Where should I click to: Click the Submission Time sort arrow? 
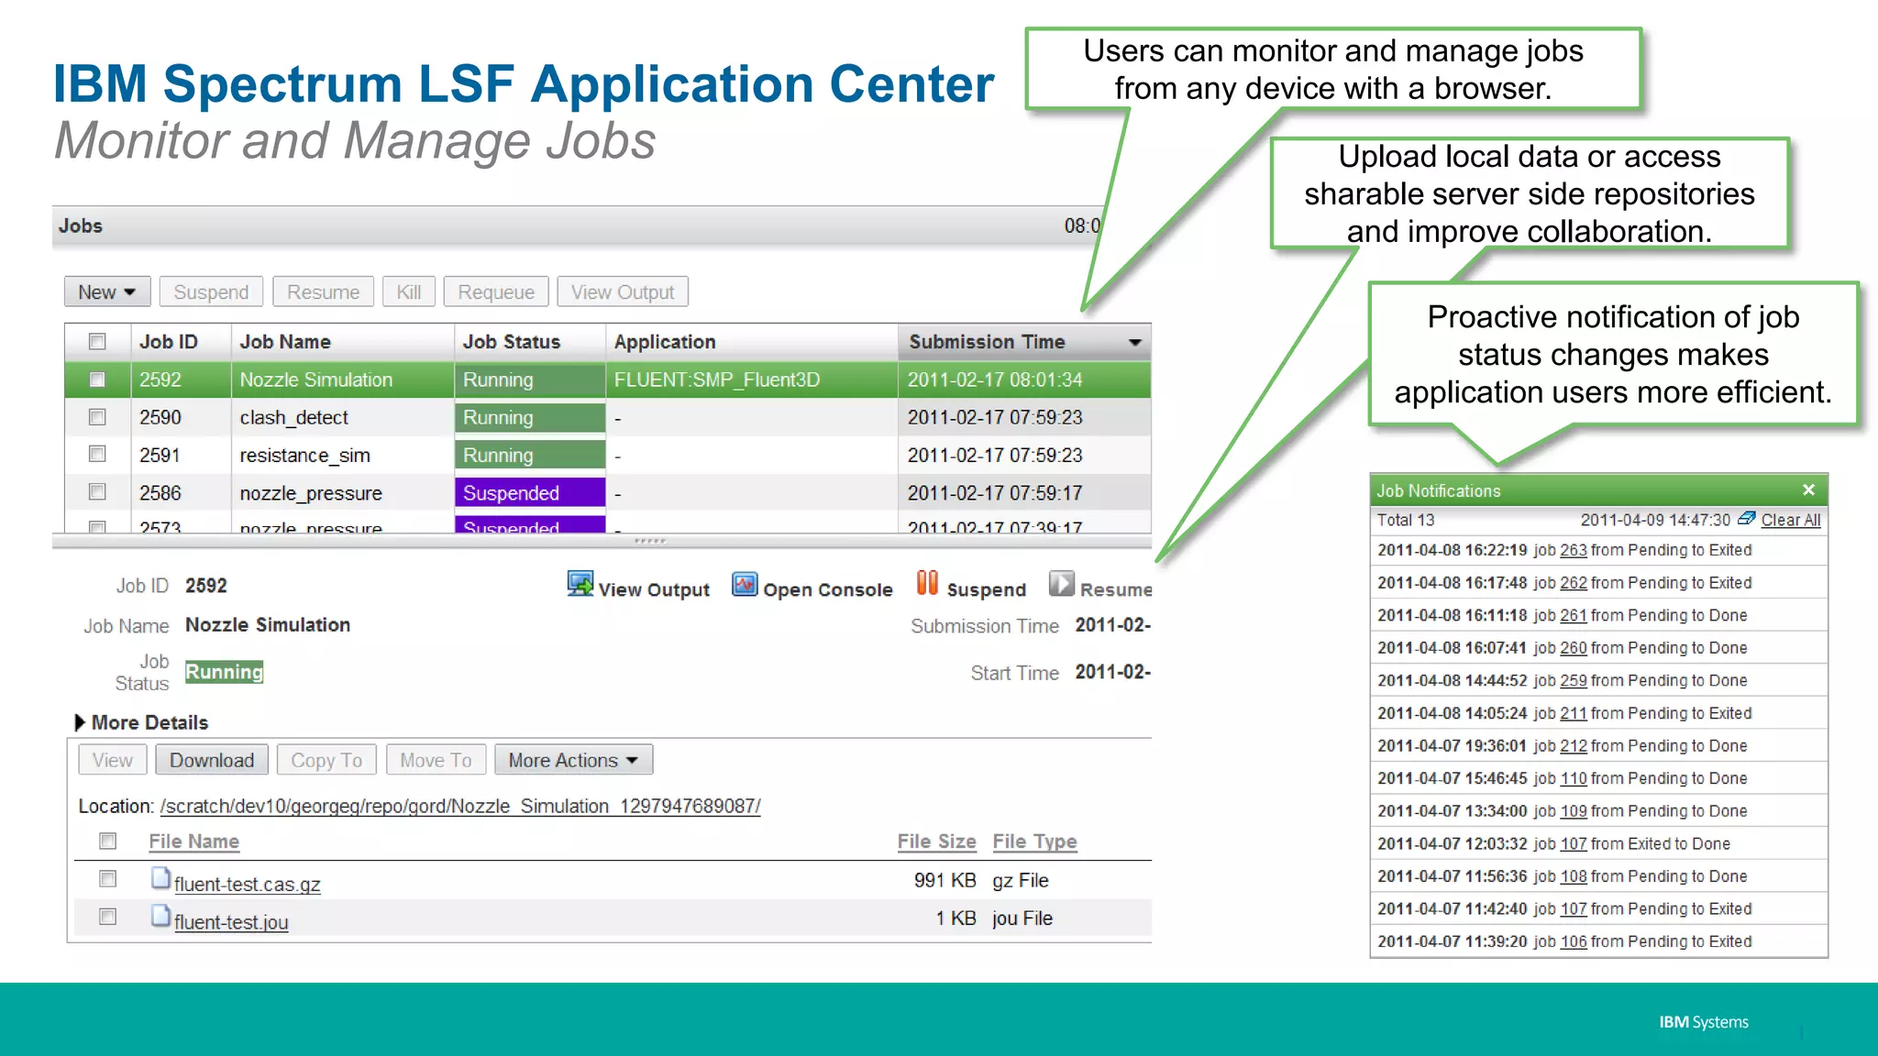point(1135,342)
